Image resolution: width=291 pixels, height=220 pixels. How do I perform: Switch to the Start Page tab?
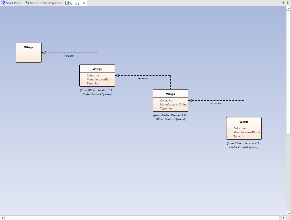coord(13,3)
